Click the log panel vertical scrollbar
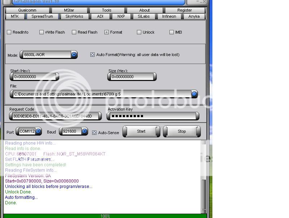Viewport: 289px width, 218px height. pyautogui.click(x=204, y=177)
